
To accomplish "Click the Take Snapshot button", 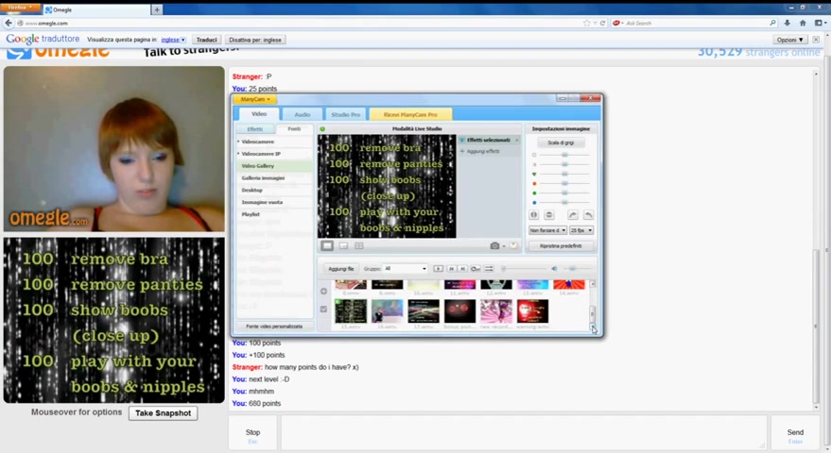I will coord(163,413).
